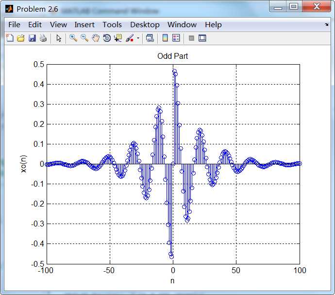Click the 'Odd Part' plot title
This screenshot has height=295, width=335.
tap(173, 56)
